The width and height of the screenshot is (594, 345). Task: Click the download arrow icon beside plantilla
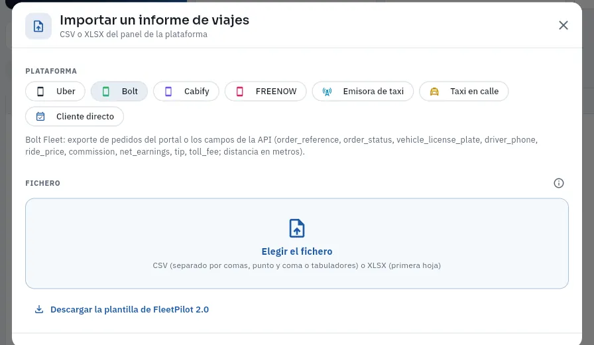tap(39, 309)
